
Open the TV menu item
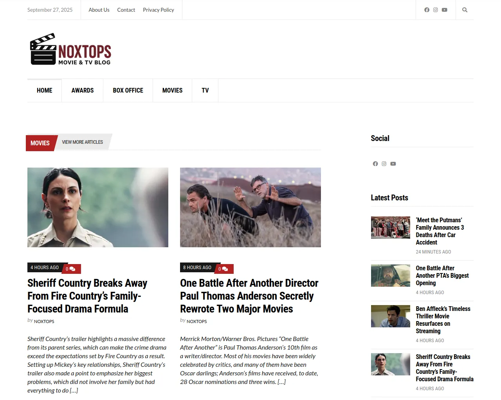[x=205, y=90]
